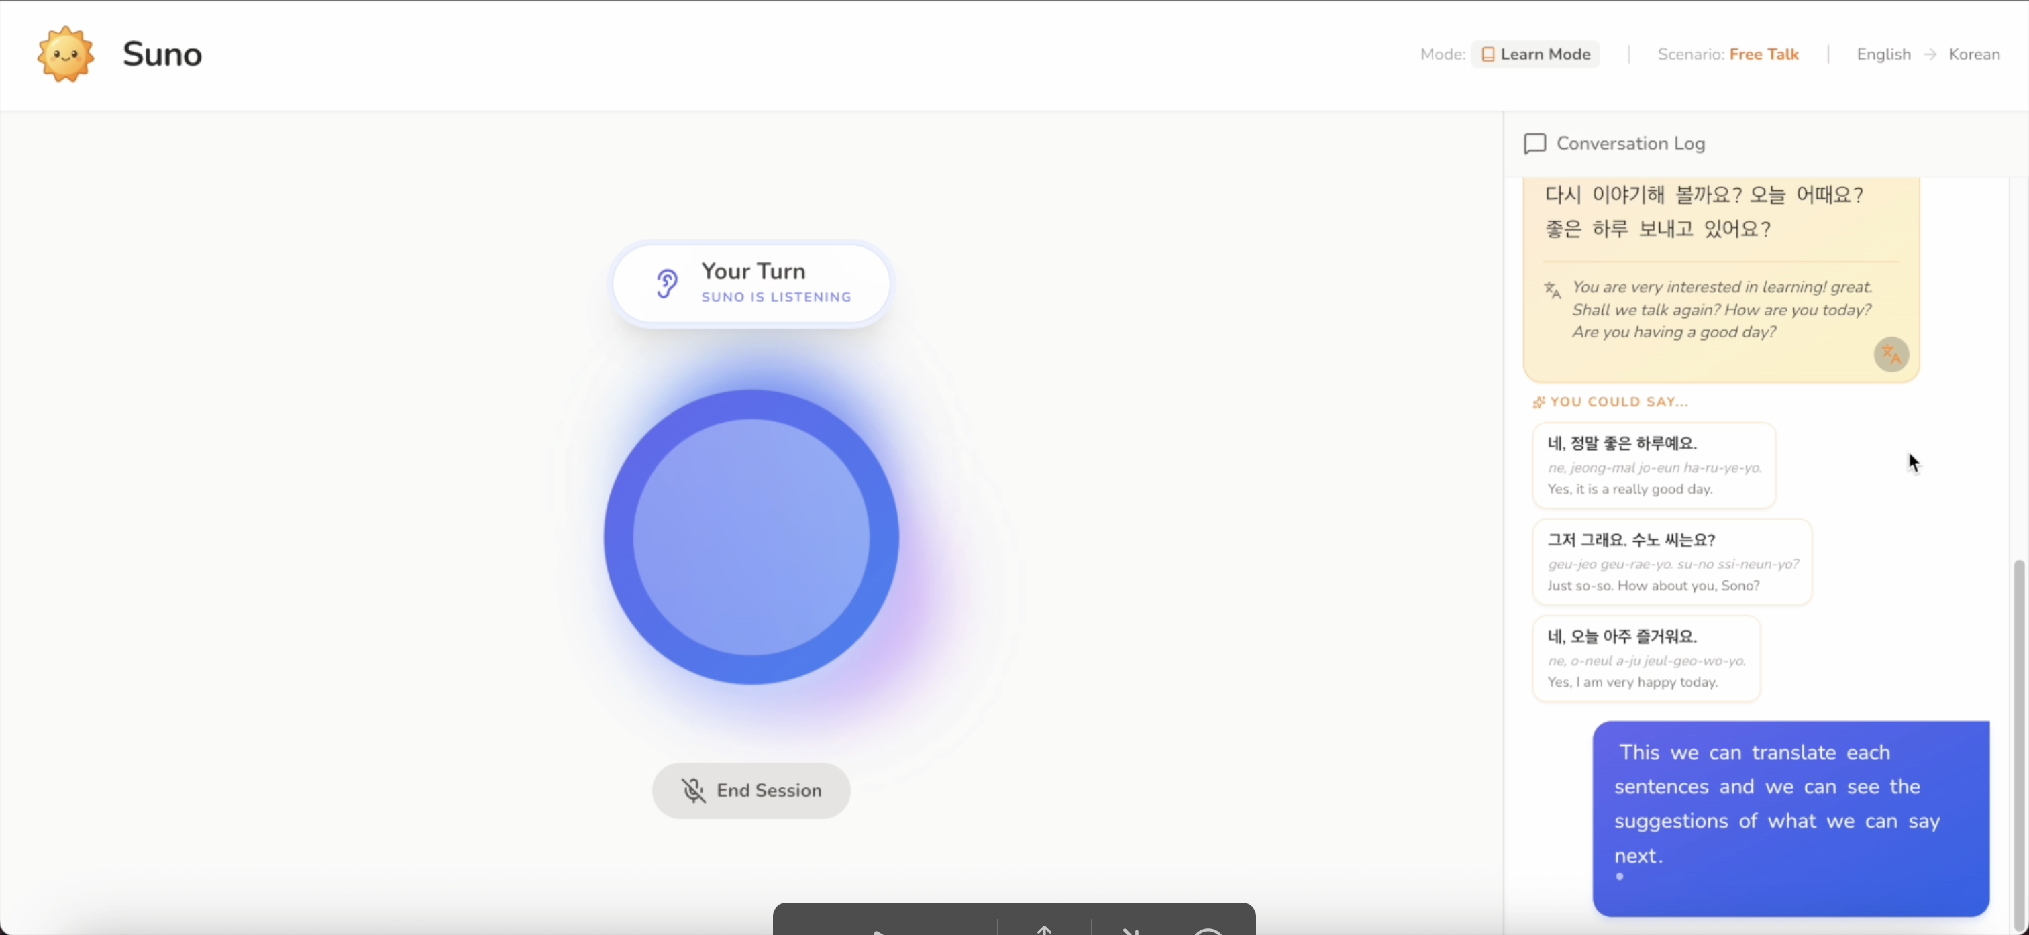This screenshot has width=2029, height=935.
Task: Click the Learn Mode badge
Action: point(1535,54)
